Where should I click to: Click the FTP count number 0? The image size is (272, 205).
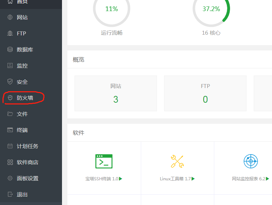pos(205,99)
